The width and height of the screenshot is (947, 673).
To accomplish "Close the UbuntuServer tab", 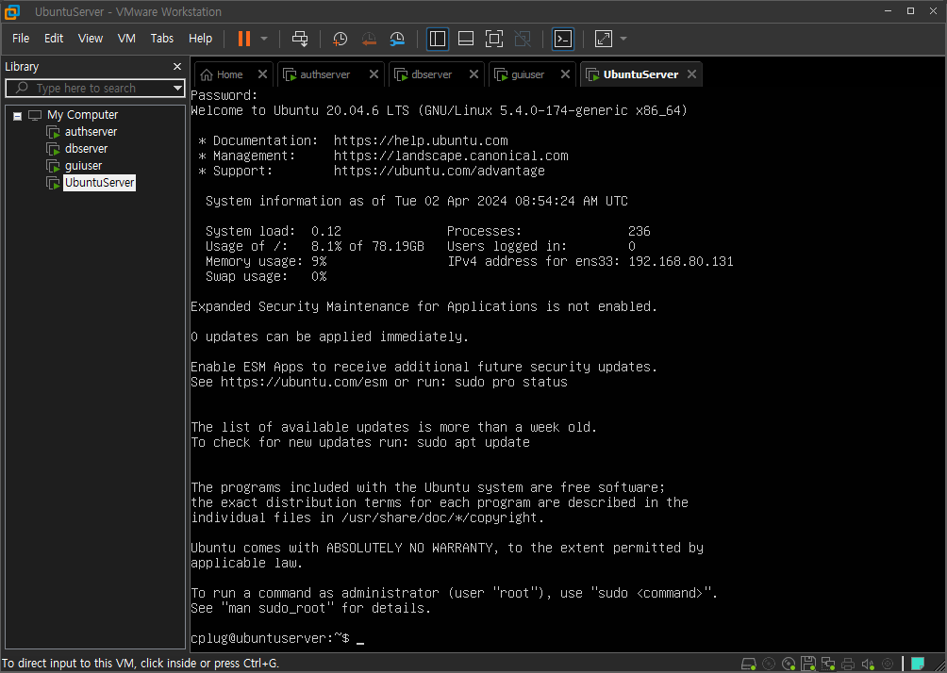I will (691, 74).
